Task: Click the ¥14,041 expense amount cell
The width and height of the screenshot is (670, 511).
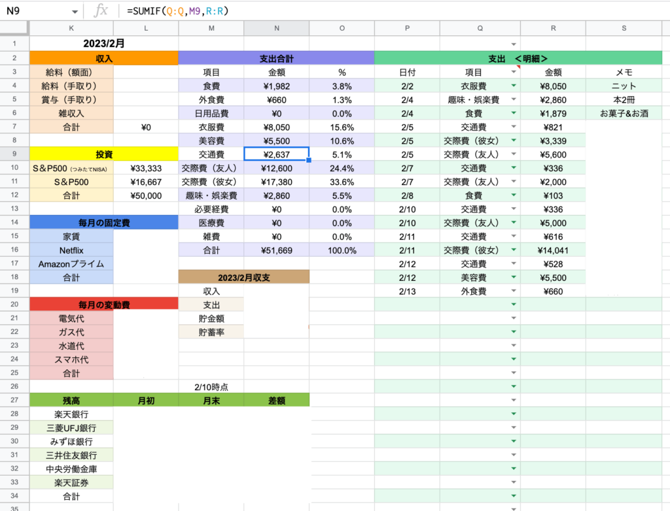Action: pos(553,250)
